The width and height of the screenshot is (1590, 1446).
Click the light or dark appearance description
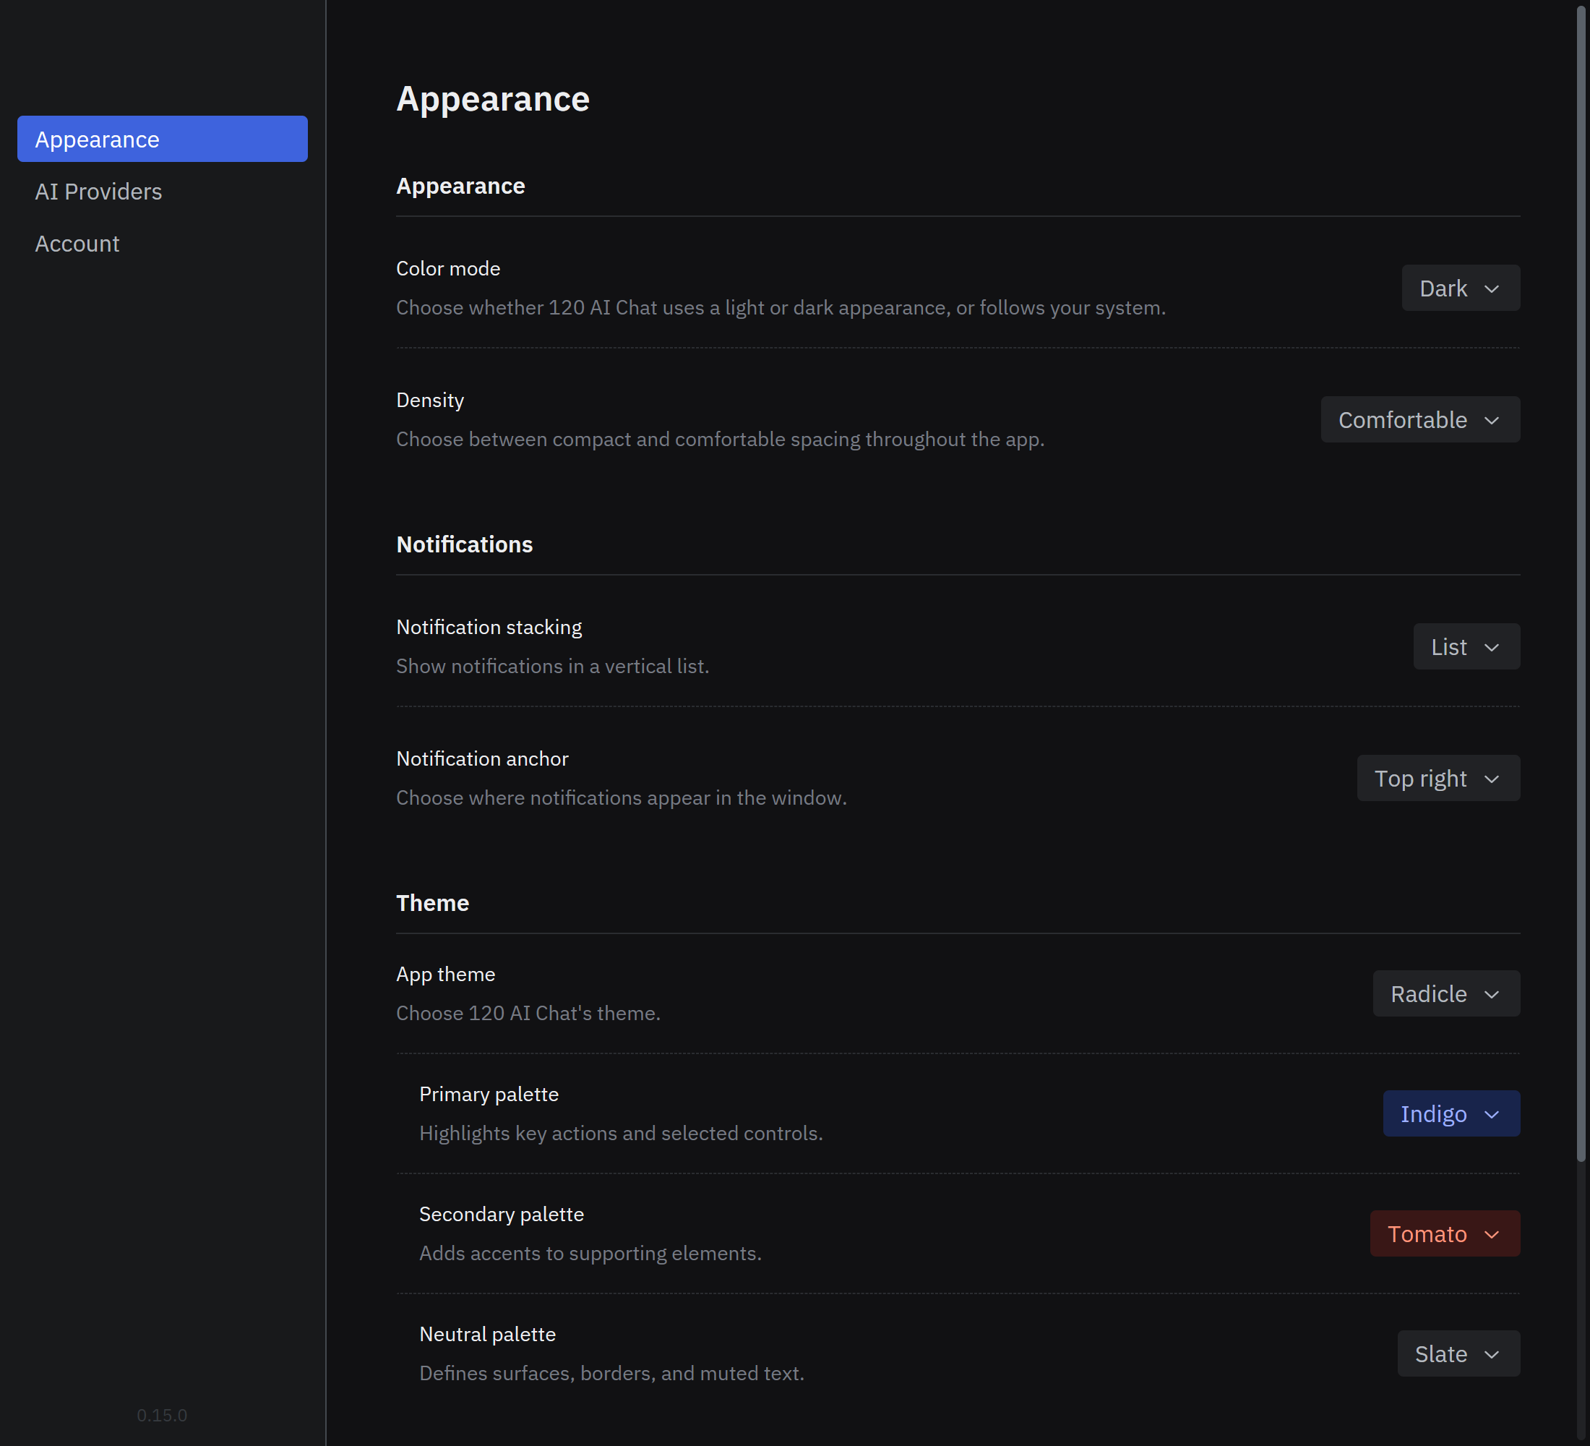pyautogui.click(x=781, y=308)
